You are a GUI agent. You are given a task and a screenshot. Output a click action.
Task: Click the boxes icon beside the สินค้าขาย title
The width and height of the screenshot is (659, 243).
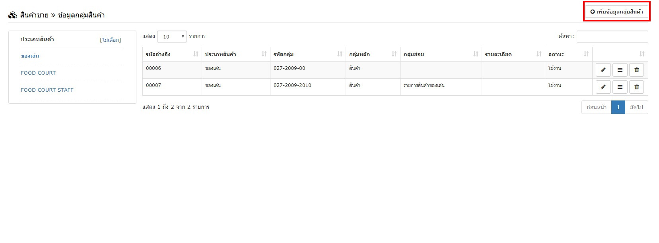[x=13, y=15]
